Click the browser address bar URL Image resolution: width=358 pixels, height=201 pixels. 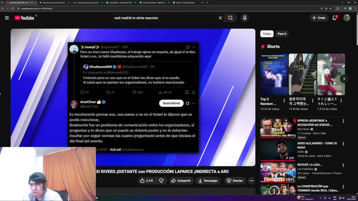[37, 9]
